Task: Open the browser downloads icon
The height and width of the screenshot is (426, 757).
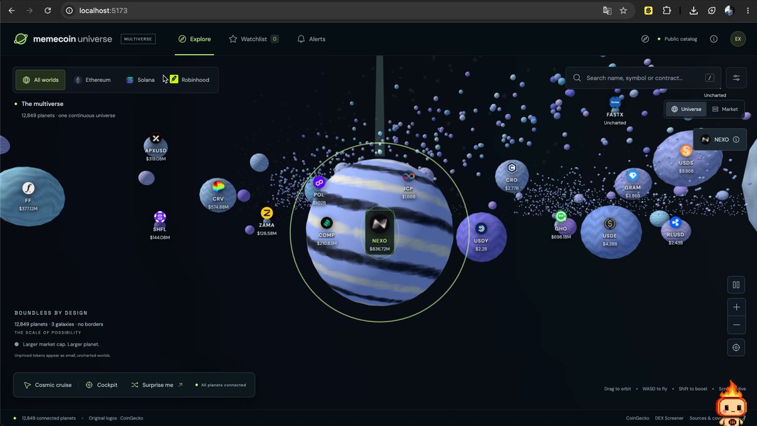Action: click(693, 11)
